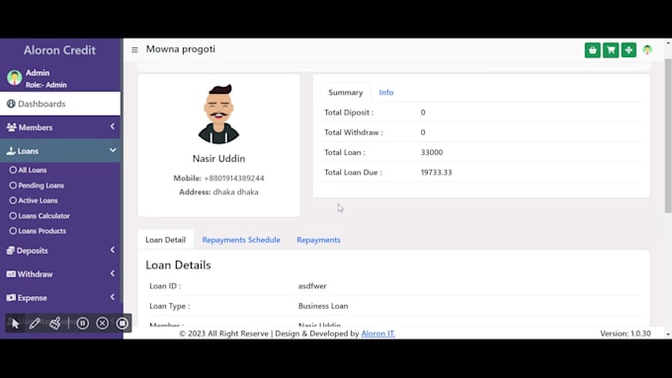Click Nasir Uddin's profile picture

coord(218,113)
